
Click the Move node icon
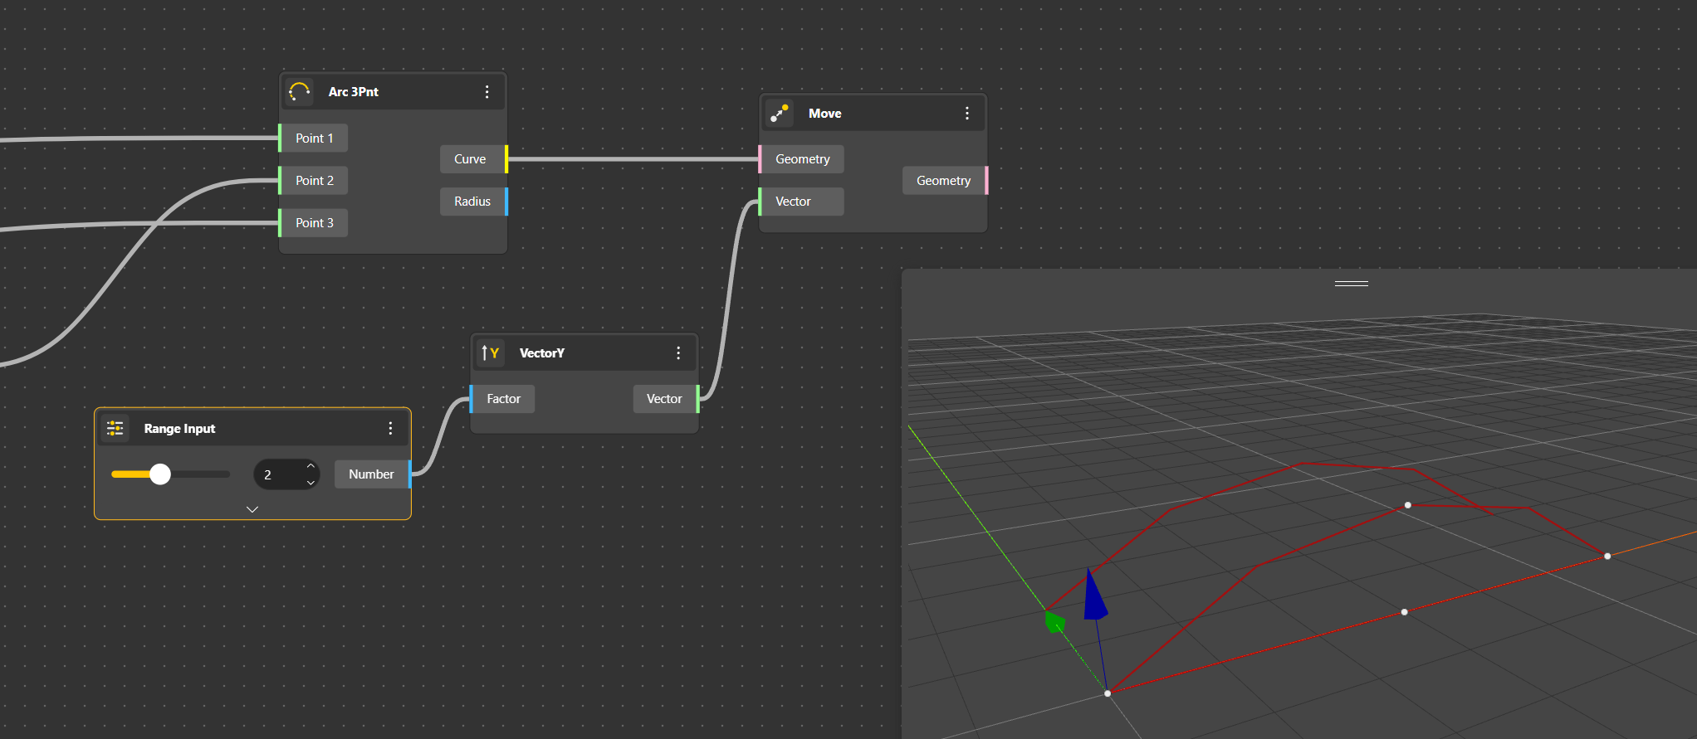tap(780, 114)
